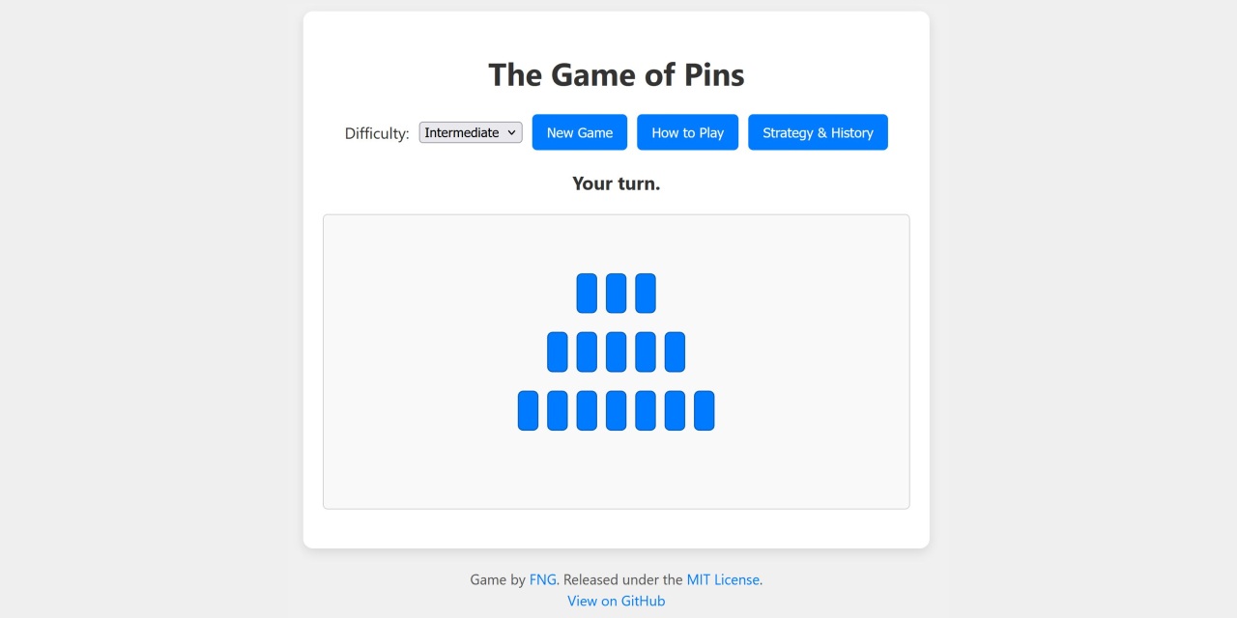The width and height of the screenshot is (1237, 618).
Task: Remove the leftmost pin from the bottom row
Action: 528,409
